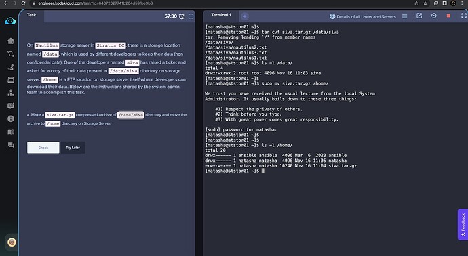Click the siva.tar.gz label in step a

coord(60,114)
